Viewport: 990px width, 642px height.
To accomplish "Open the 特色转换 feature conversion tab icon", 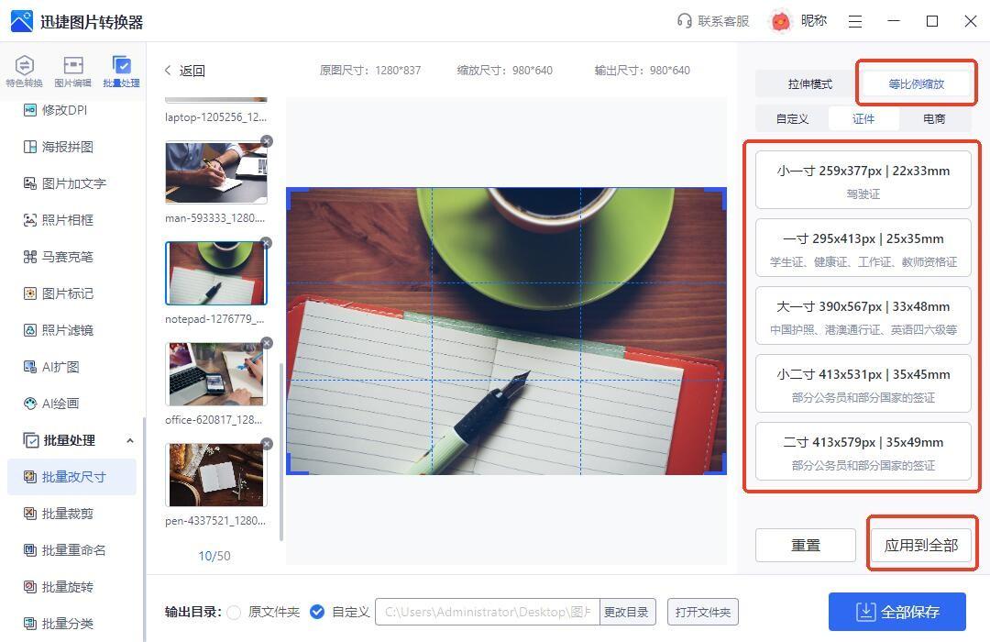I will (x=25, y=66).
